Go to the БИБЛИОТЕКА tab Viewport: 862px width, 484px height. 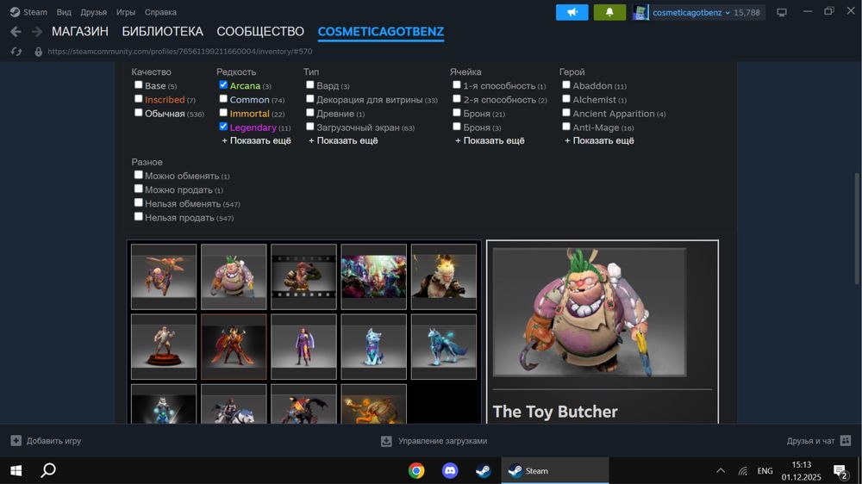[x=163, y=32]
